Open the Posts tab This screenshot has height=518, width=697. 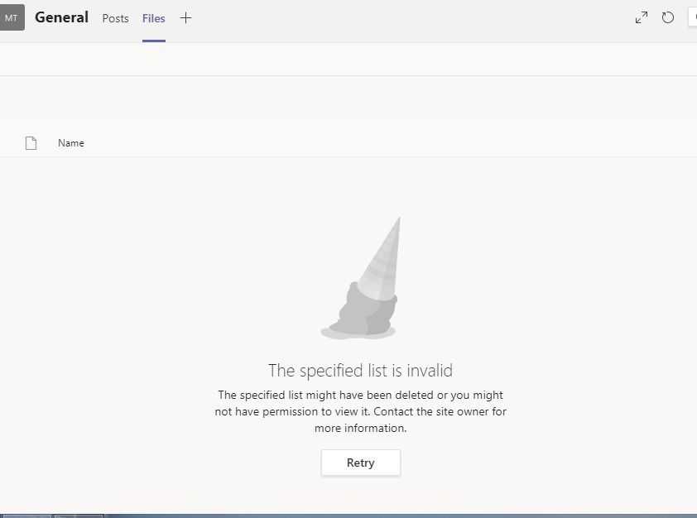(x=115, y=18)
